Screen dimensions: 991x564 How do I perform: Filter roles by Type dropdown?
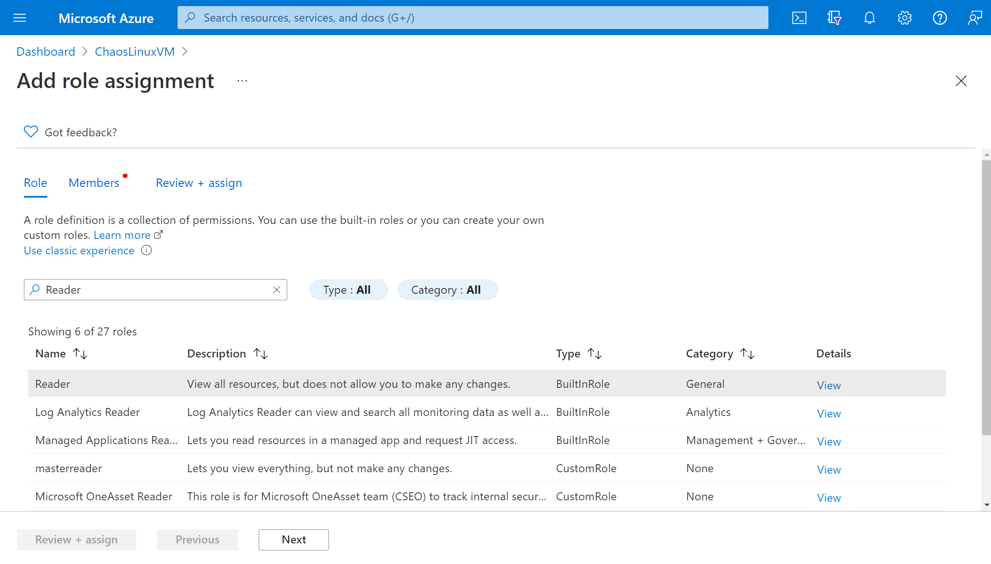point(347,290)
